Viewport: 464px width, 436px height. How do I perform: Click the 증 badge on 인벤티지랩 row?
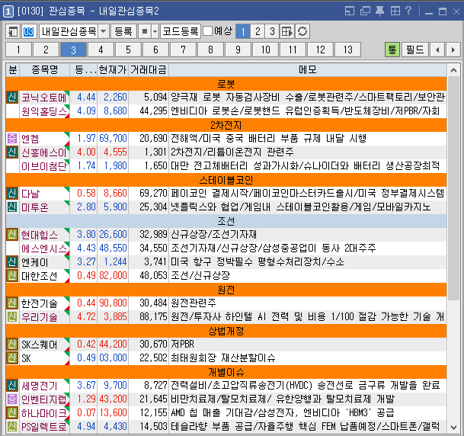[x=12, y=399]
